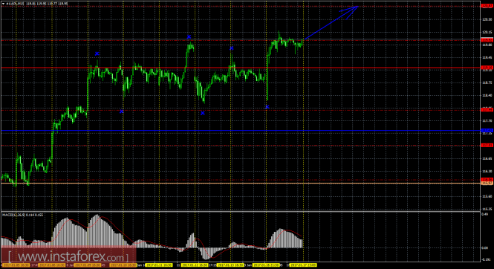Select the blue X marker at the third peak
This screenshot has width=494, height=269.
(232, 48)
